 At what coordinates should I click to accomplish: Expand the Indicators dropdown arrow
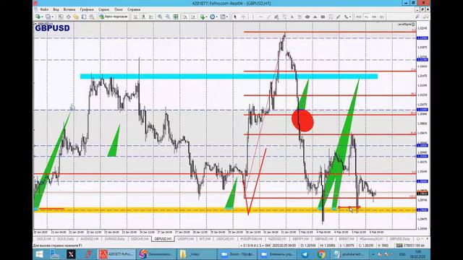pyautogui.click(x=206, y=17)
